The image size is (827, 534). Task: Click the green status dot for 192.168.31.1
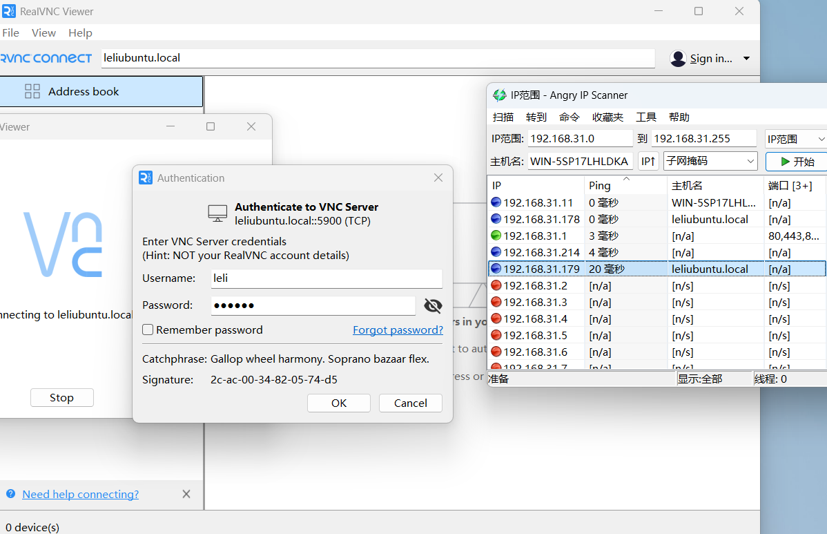click(x=496, y=236)
